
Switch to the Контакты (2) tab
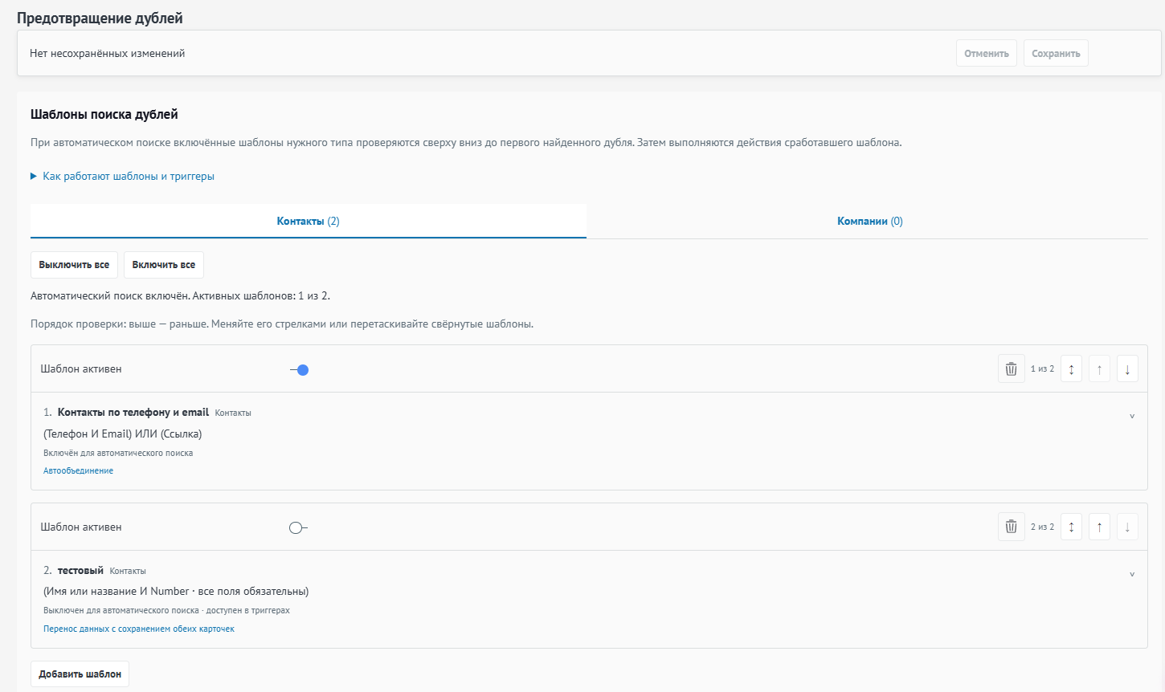click(x=309, y=222)
